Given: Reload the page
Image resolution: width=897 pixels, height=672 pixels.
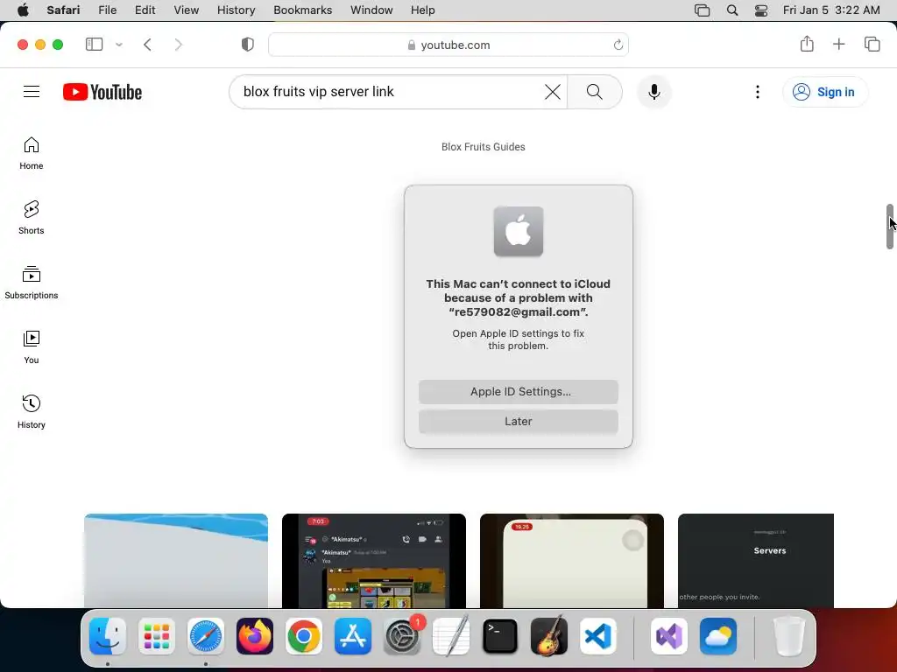Looking at the screenshot, I should click(618, 45).
